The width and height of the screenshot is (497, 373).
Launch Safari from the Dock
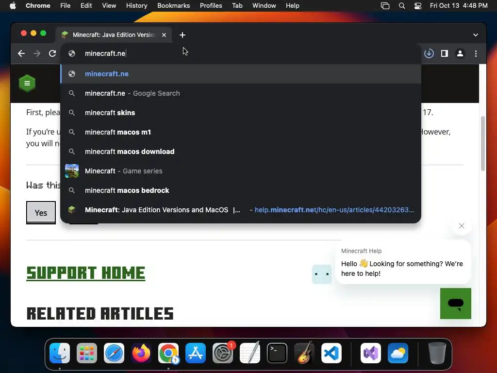114,353
